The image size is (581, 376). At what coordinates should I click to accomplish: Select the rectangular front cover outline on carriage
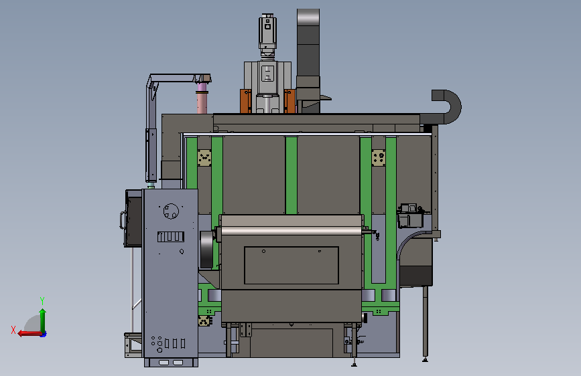point(292,266)
